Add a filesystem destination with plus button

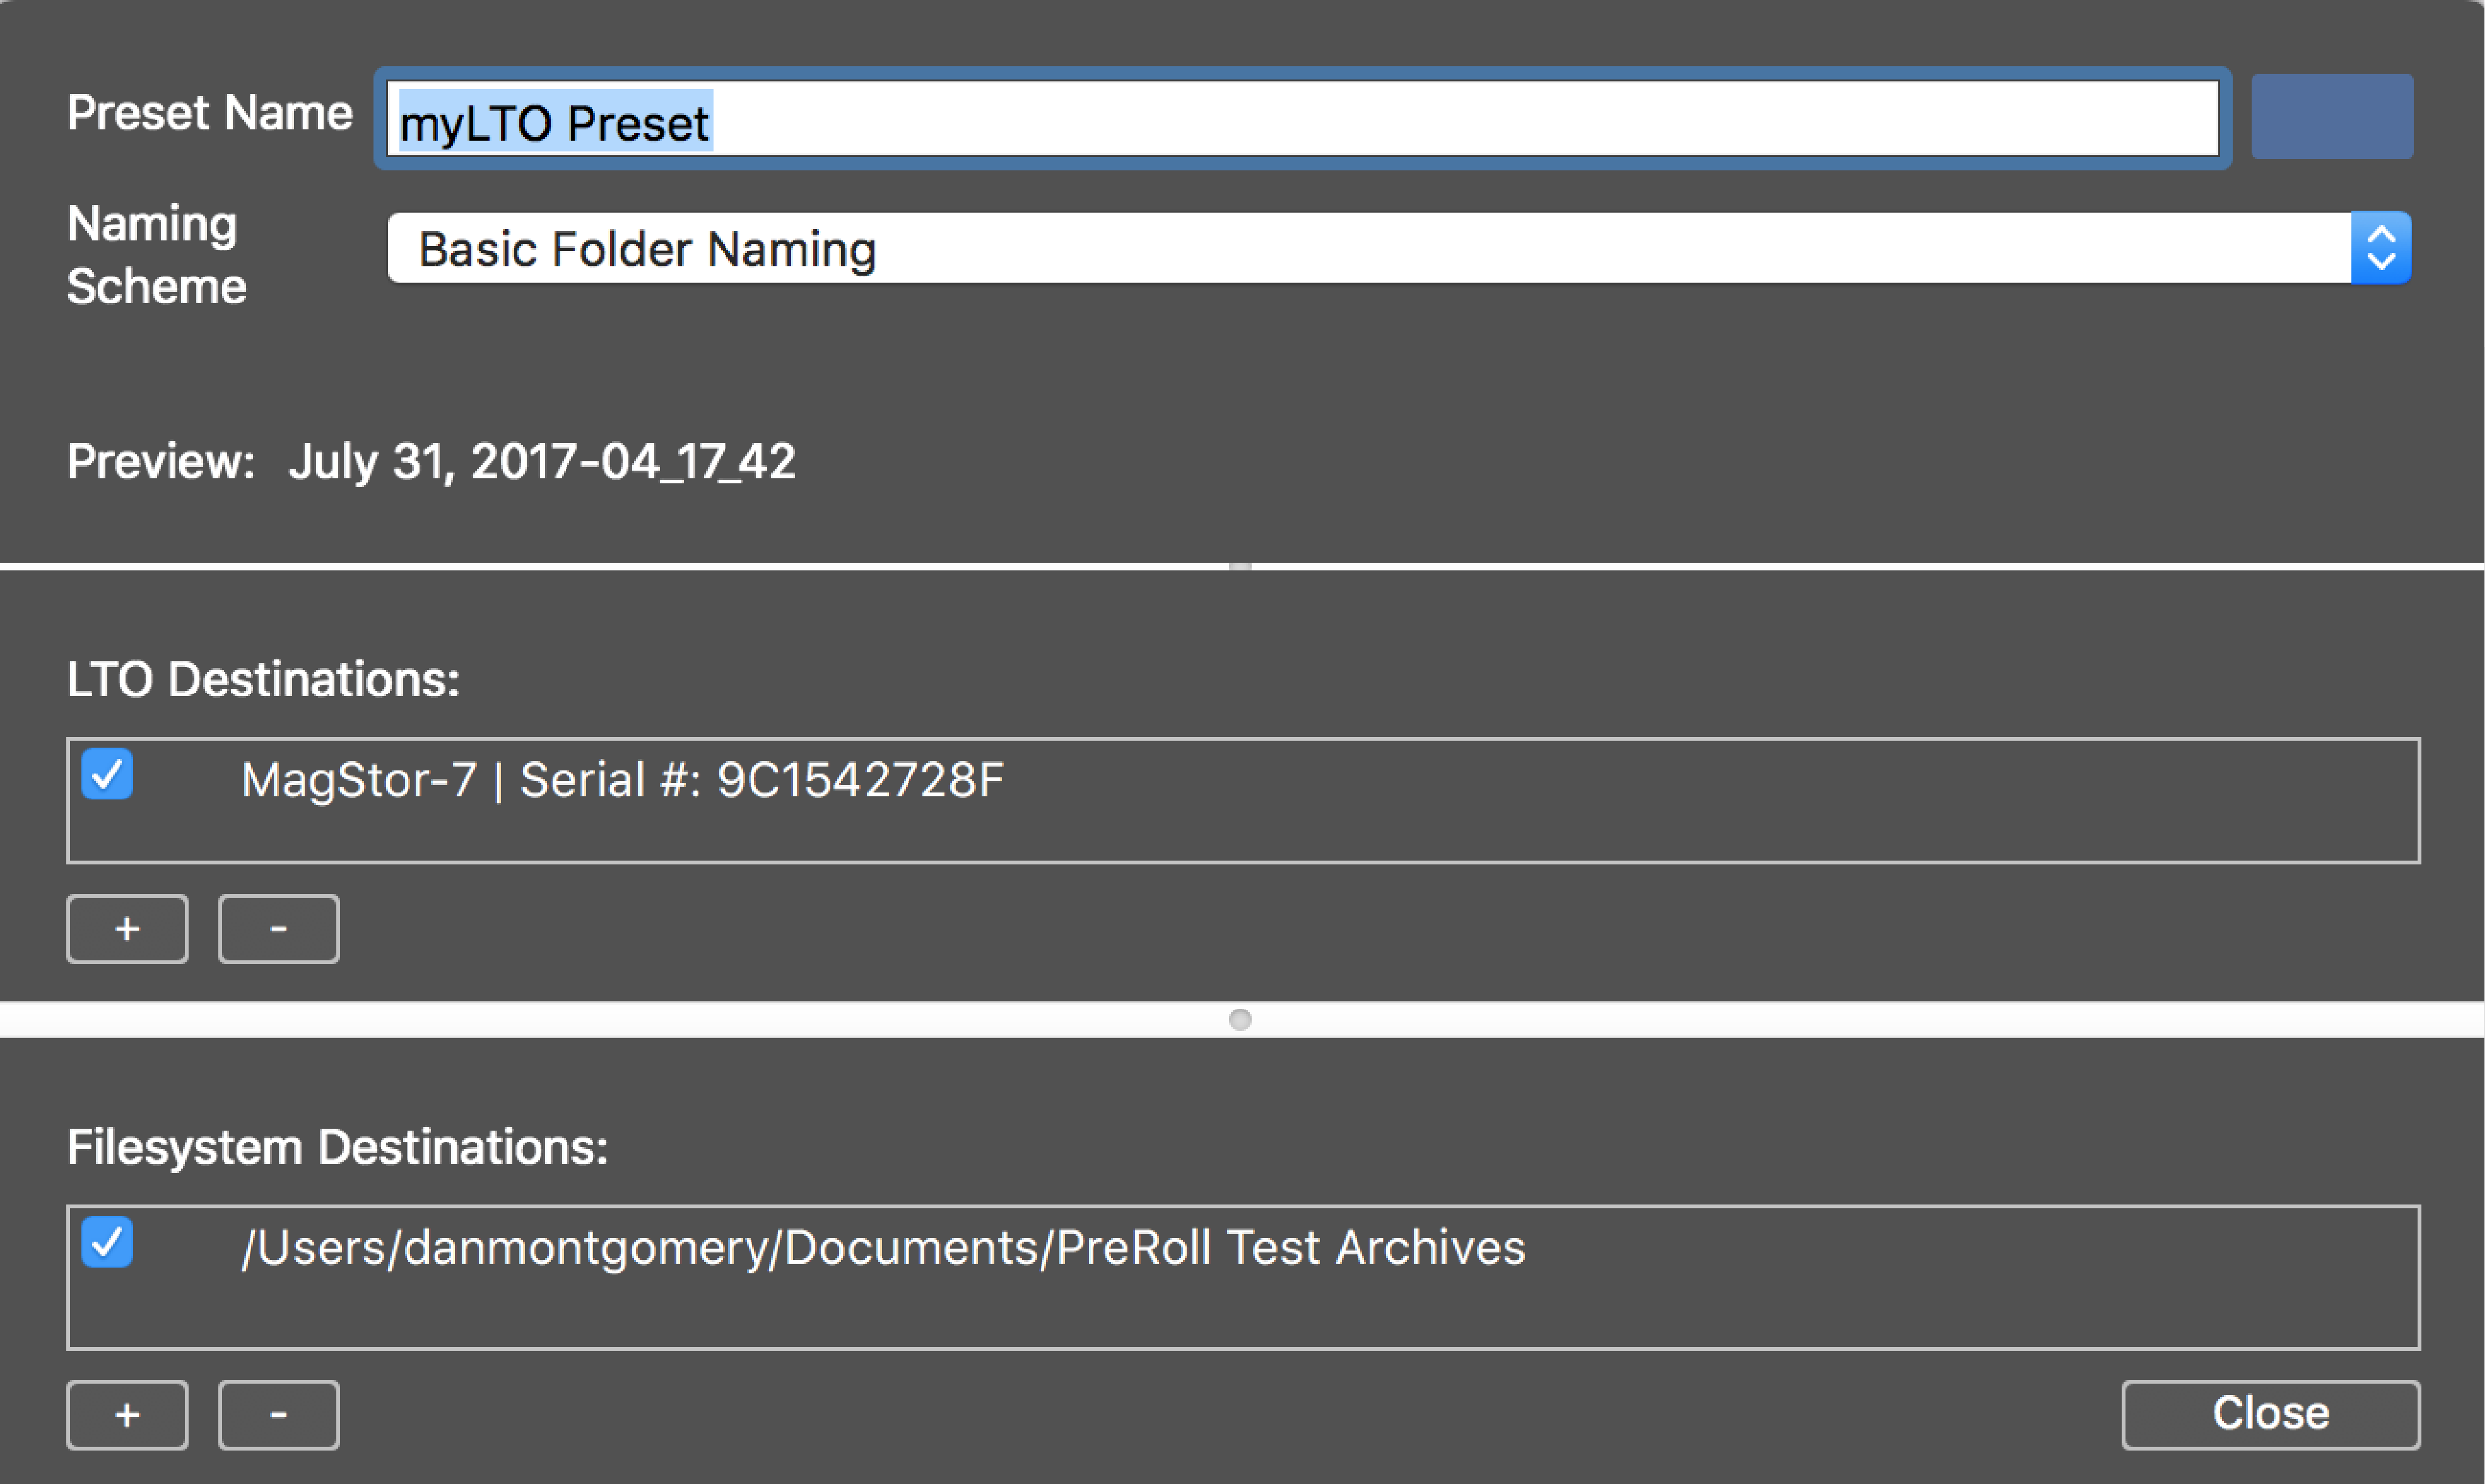point(127,1415)
